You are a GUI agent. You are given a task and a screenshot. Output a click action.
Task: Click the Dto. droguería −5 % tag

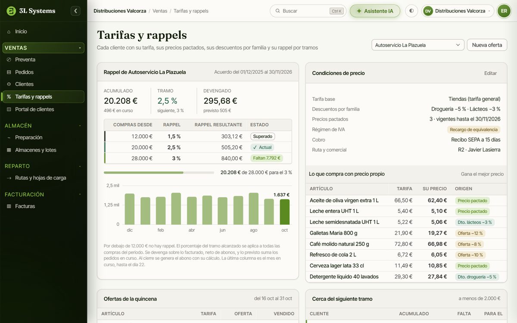477,277
